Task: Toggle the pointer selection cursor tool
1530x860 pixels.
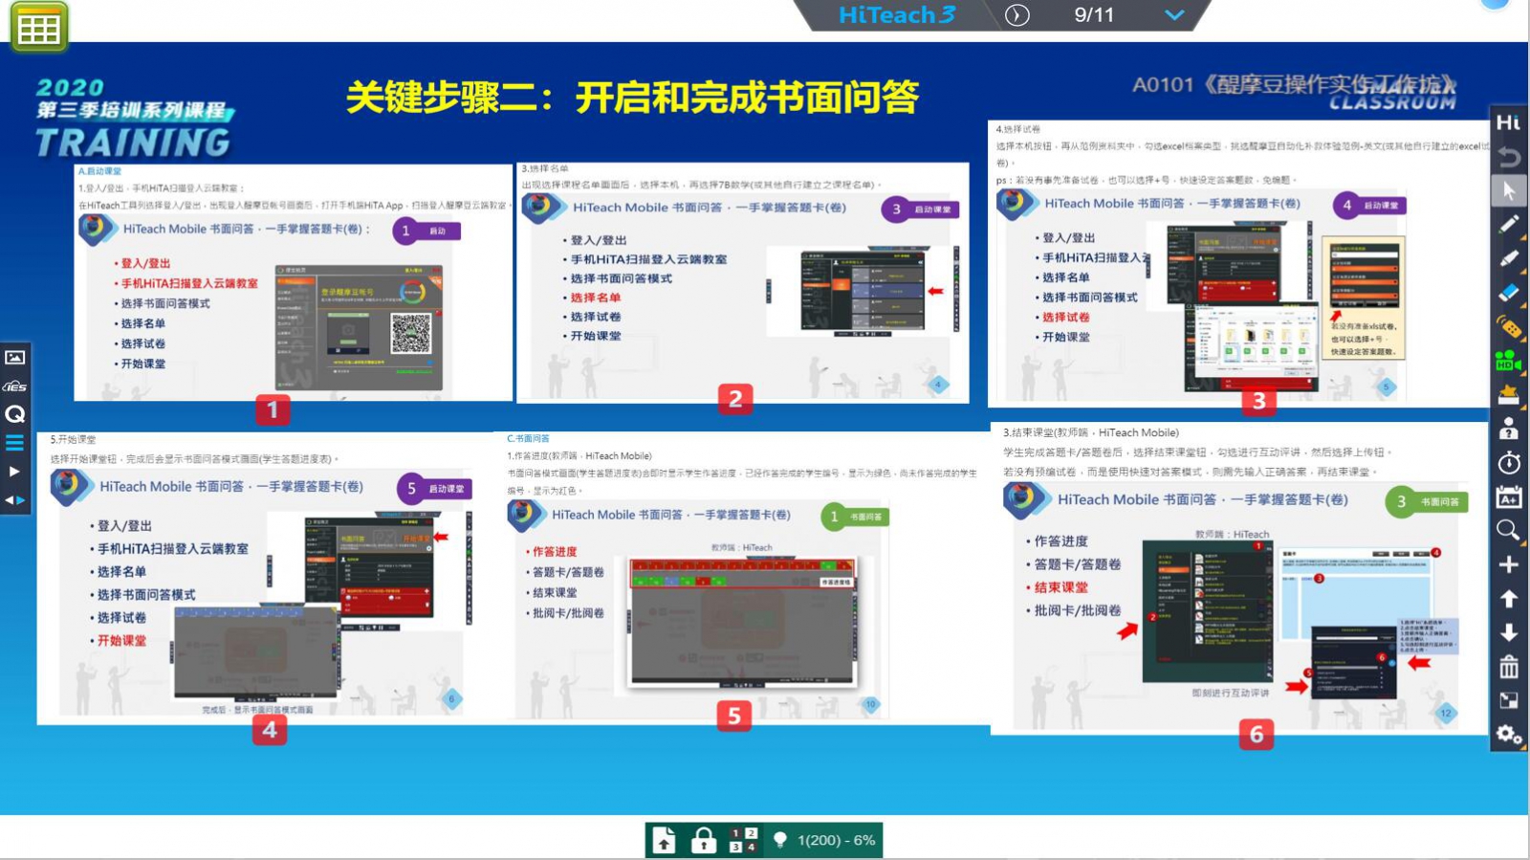Action: pos(1508,190)
